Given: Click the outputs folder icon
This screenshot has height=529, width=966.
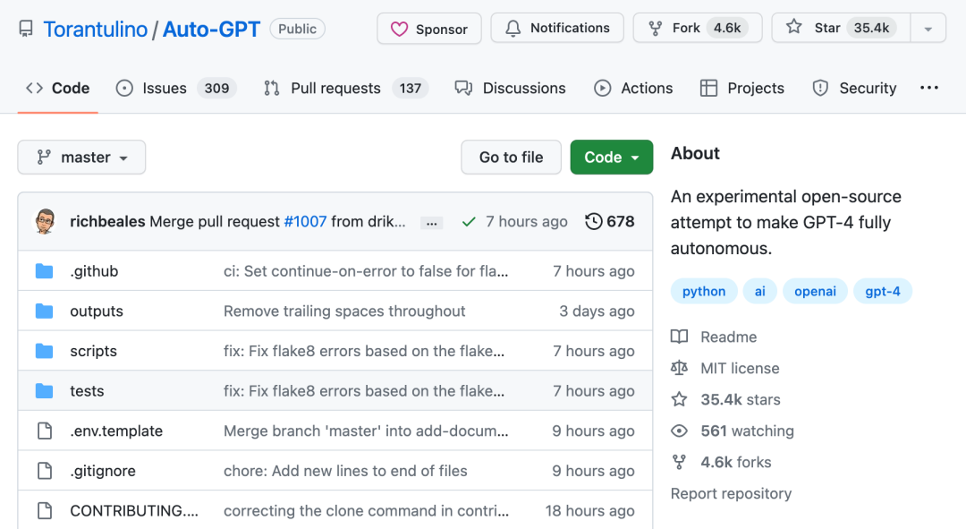Looking at the screenshot, I should (45, 311).
